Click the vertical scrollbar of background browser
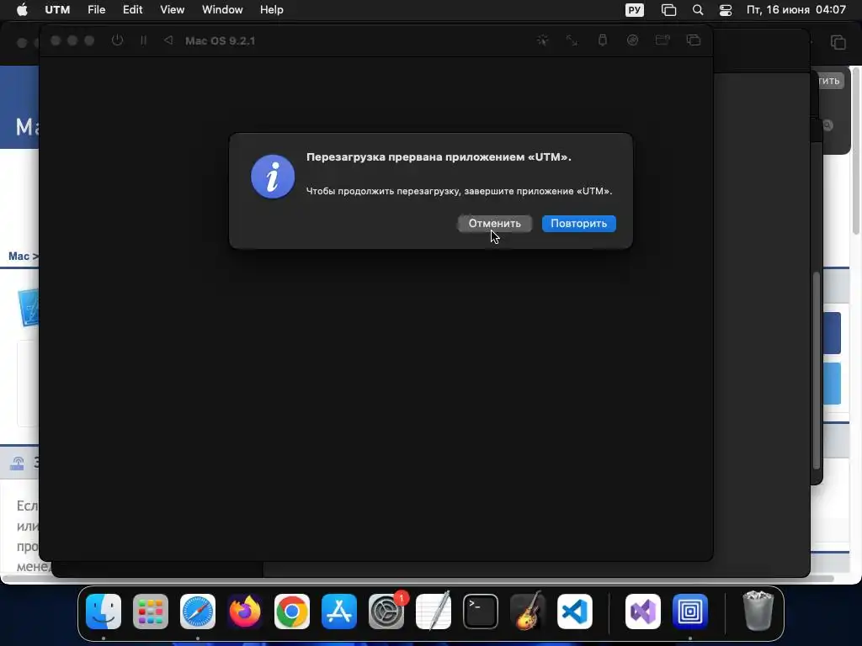The image size is (862, 646). point(855,151)
